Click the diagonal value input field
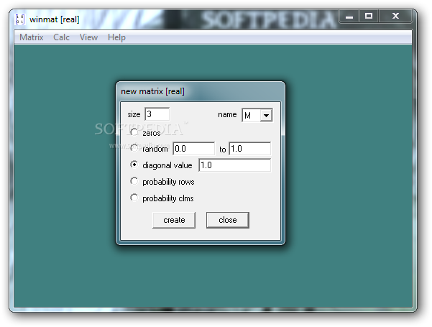 (235, 165)
